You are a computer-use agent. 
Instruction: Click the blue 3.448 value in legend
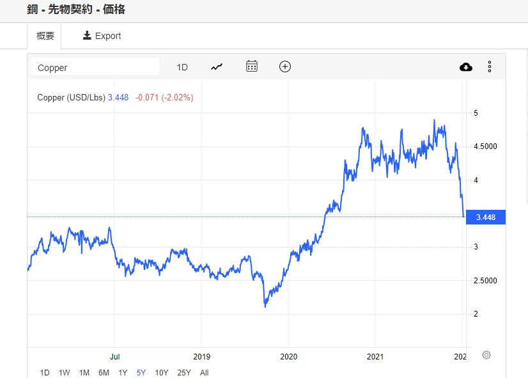(118, 98)
